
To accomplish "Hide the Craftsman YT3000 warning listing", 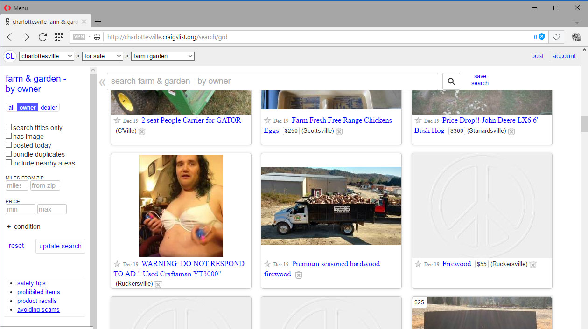I will (158, 284).
